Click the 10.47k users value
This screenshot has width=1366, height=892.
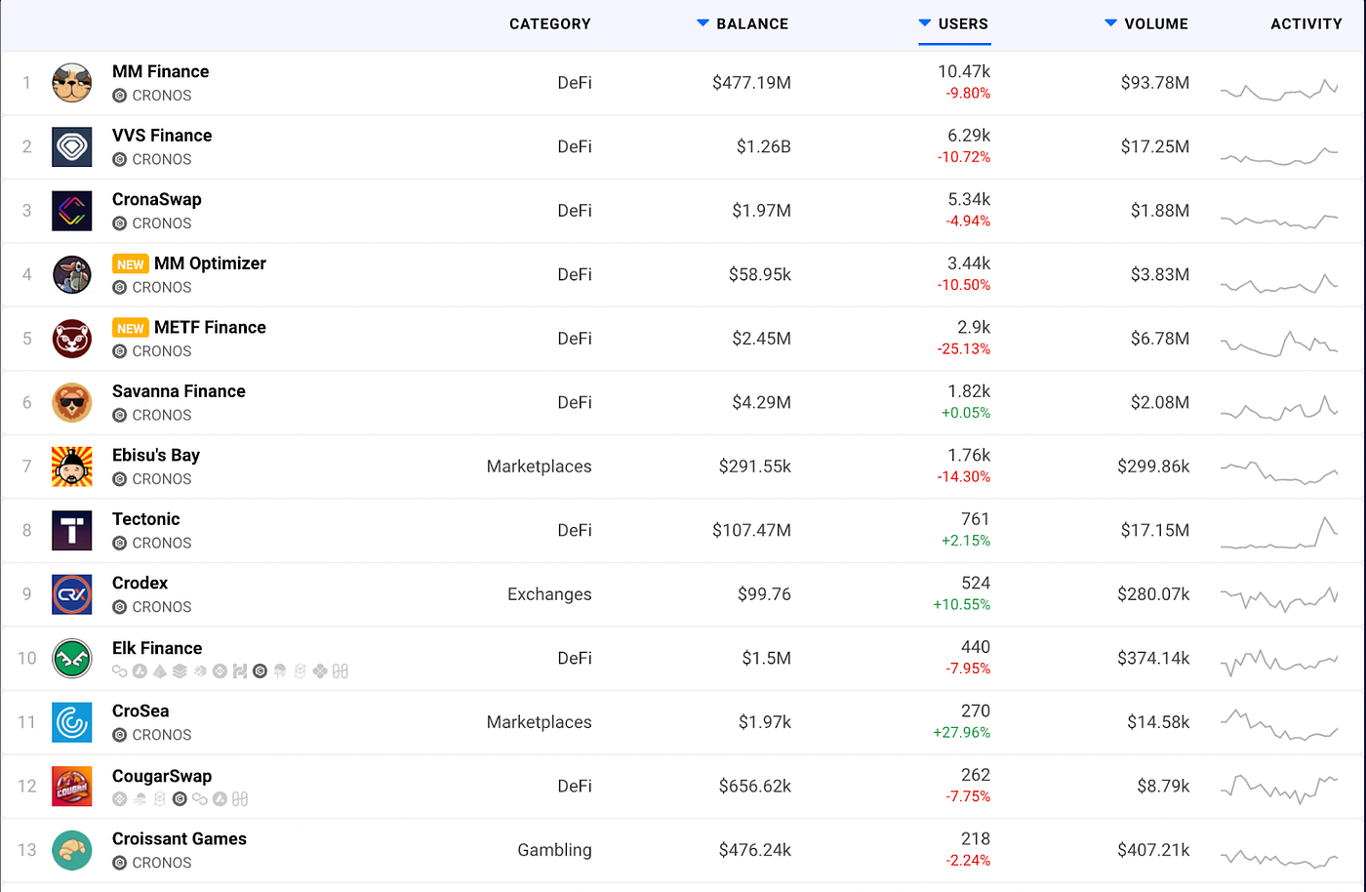(x=964, y=71)
